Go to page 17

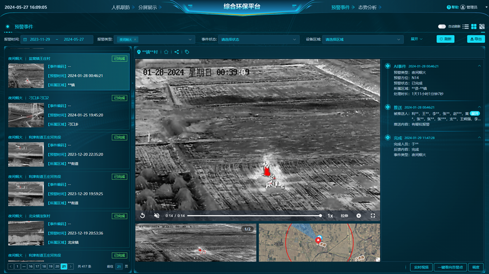37,266
